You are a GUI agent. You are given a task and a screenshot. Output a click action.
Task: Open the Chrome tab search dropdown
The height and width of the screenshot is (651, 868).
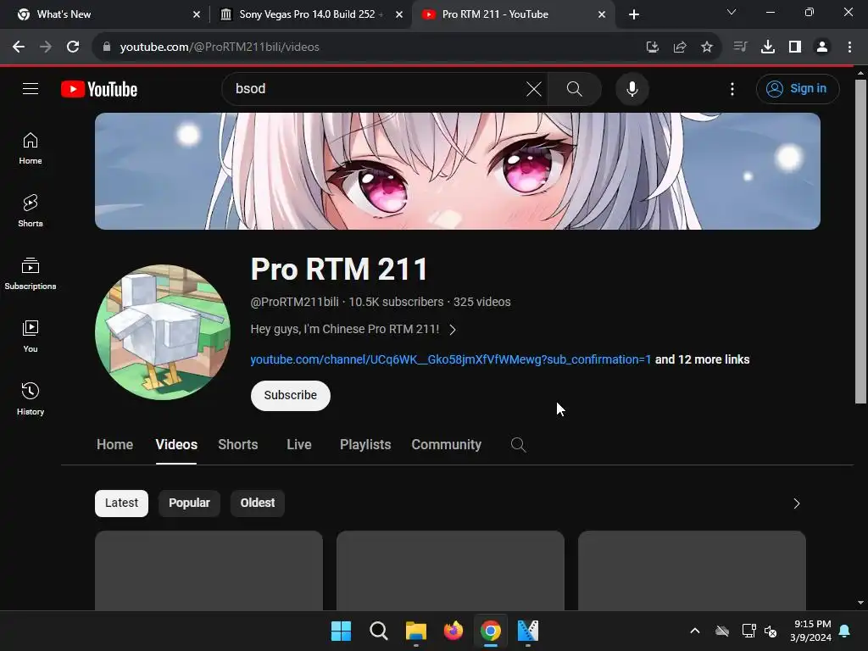click(x=732, y=12)
